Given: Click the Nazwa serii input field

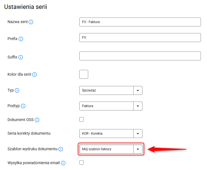Looking at the screenshot, I should 140,22.
